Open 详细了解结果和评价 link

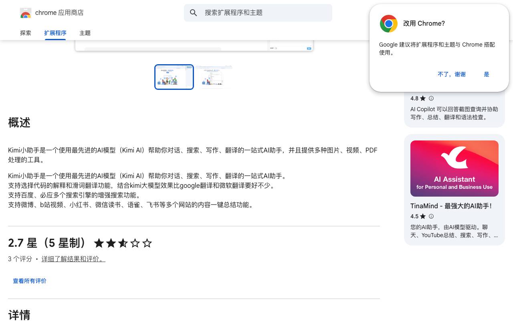tap(73, 259)
